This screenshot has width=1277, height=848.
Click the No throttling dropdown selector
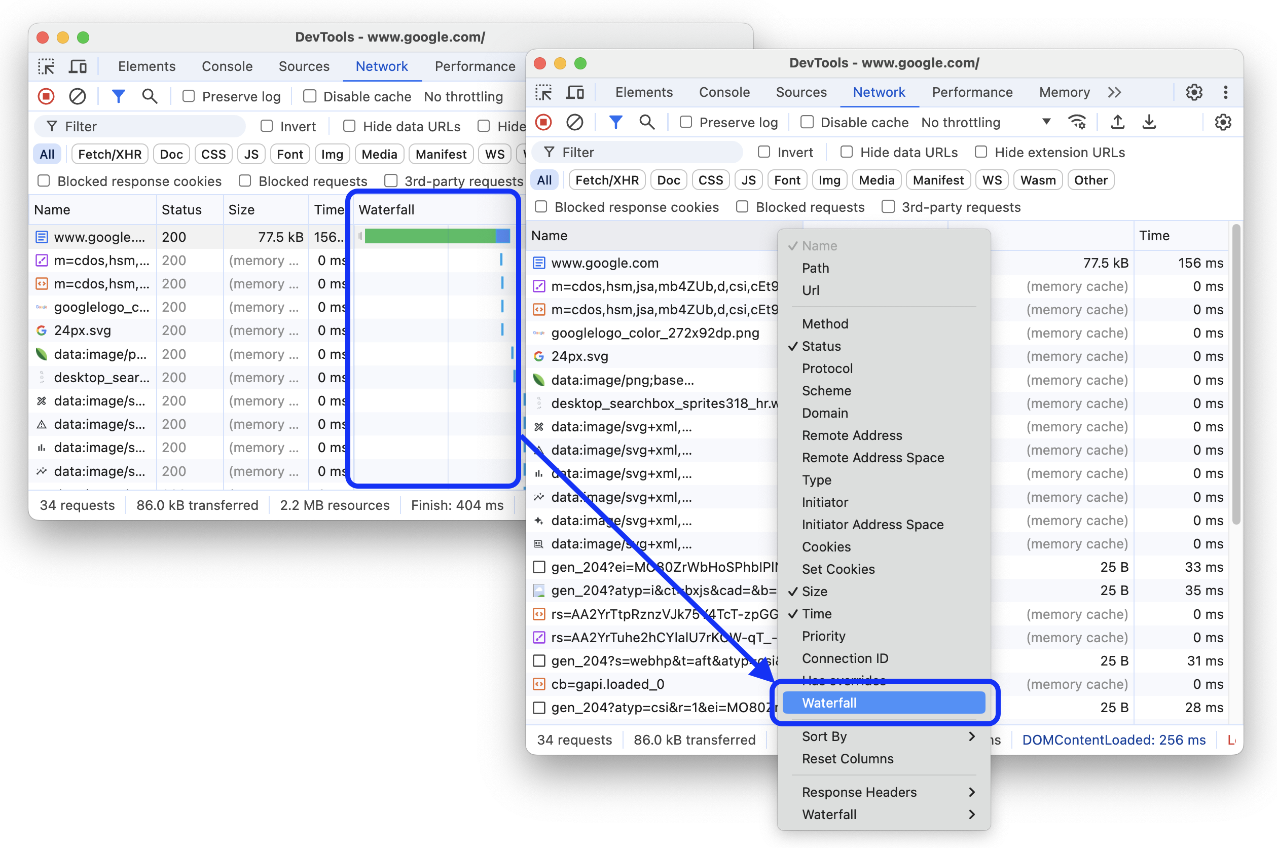(984, 123)
